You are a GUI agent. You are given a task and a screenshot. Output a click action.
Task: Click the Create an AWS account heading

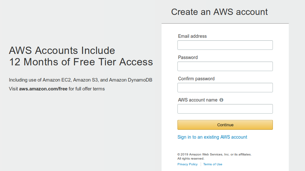coord(219,12)
